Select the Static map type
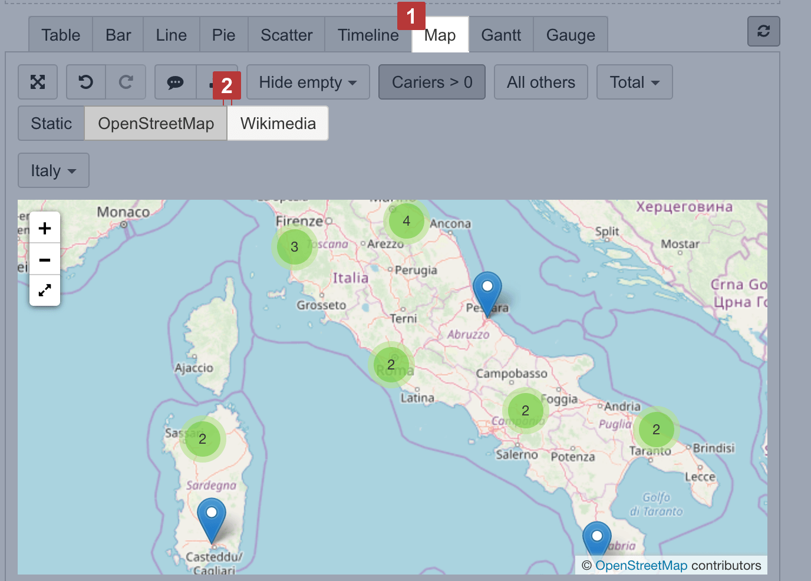The width and height of the screenshot is (811, 581). coord(51,123)
